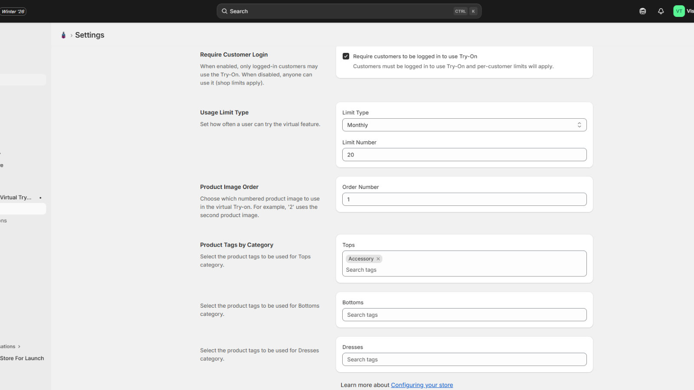This screenshot has width=694, height=390.
Task: Click the CTRL K search shortcut badge
Action: [x=466, y=11]
